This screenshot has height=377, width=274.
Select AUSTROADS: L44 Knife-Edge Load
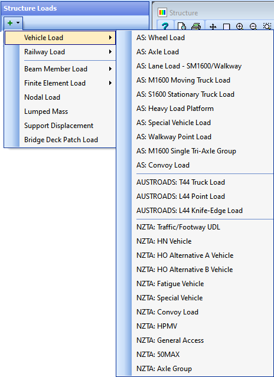click(195, 211)
